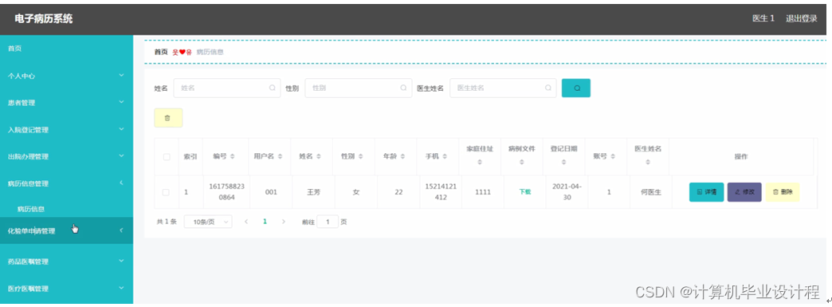The width and height of the screenshot is (832, 307).
Task: Expand the 医疗医嘱管理 sidebar menu
Action: pos(66,289)
